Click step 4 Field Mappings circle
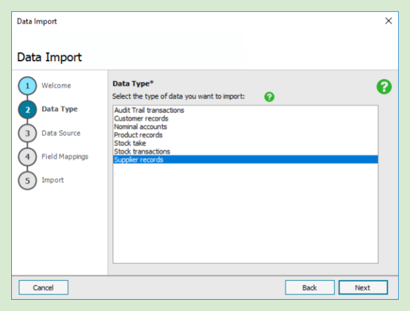 click(x=27, y=157)
